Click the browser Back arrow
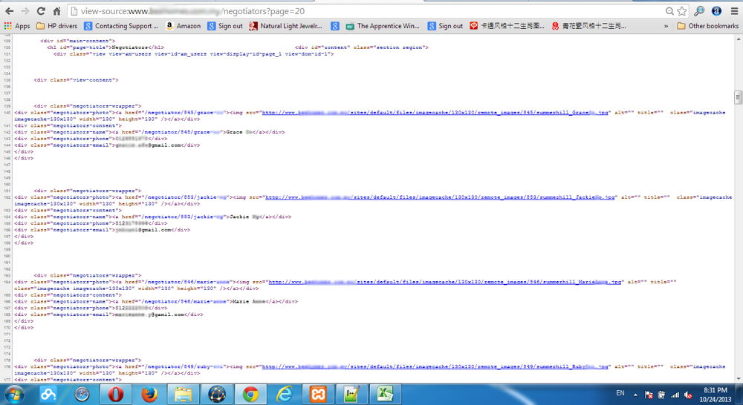This screenshot has height=405, width=743. click(8, 11)
